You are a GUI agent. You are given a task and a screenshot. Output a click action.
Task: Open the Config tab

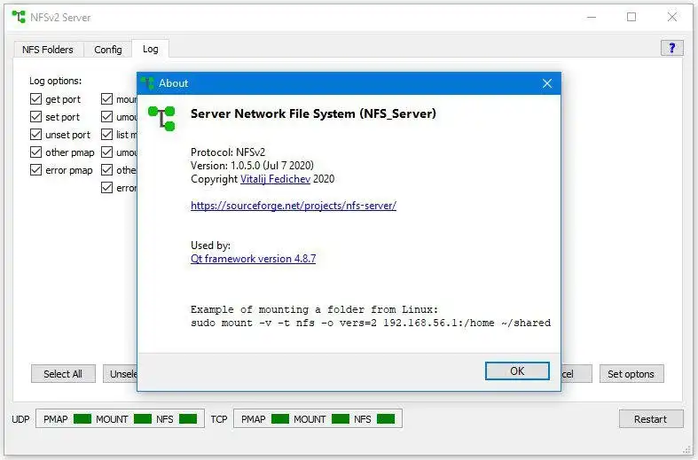pyautogui.click(x=107, y=50)
